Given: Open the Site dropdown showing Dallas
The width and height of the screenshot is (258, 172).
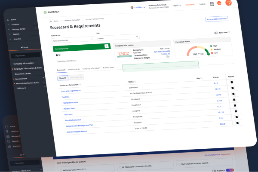Looking at the screenshot, I should click(x=118, y=37).
